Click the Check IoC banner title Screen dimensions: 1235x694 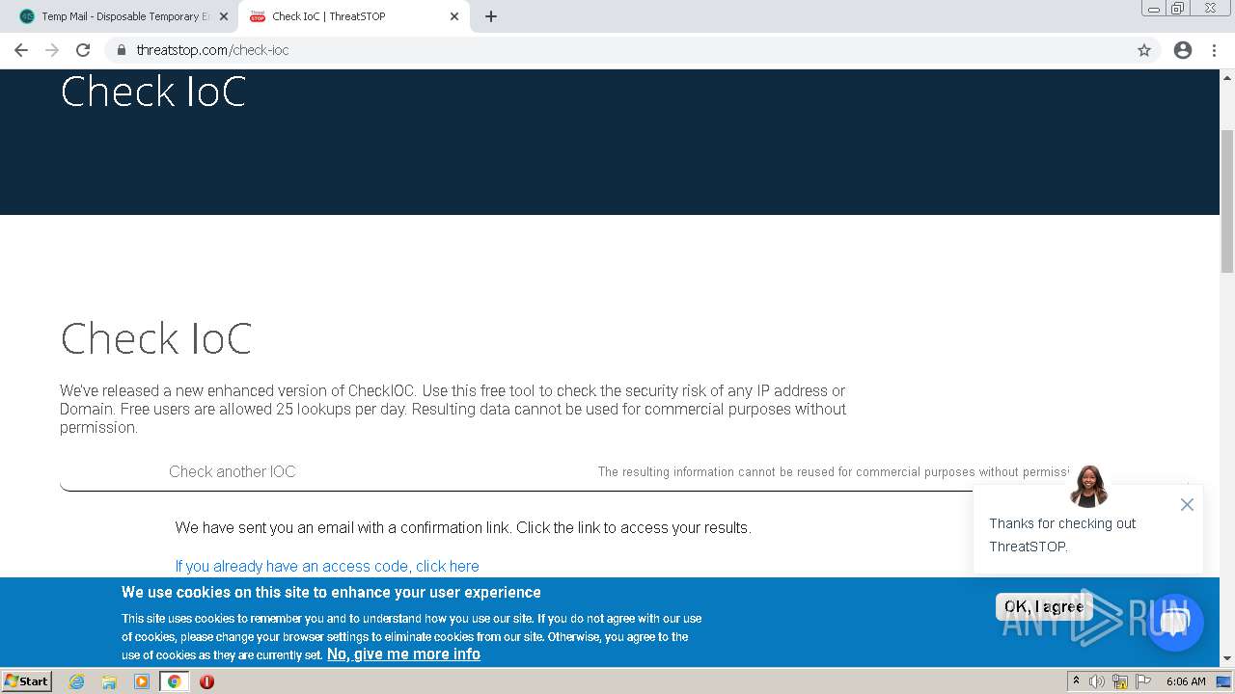(x=153, y=92)
